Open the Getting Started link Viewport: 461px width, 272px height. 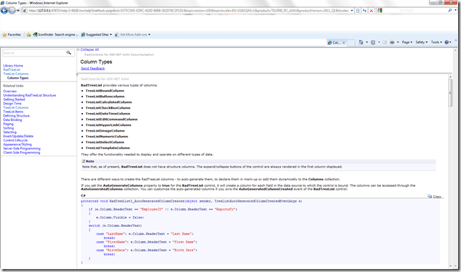tap(14, 99)
